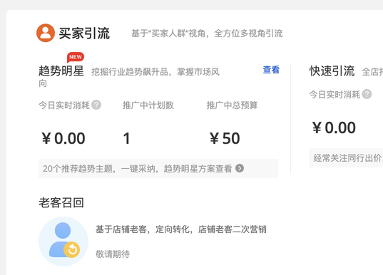Image resolution: width=383 pixels, height=275 pixels.
Task: Click help icon beside 趋势明星 今日实时消耗
Action: pyautogui.click(x=96, y=105)
